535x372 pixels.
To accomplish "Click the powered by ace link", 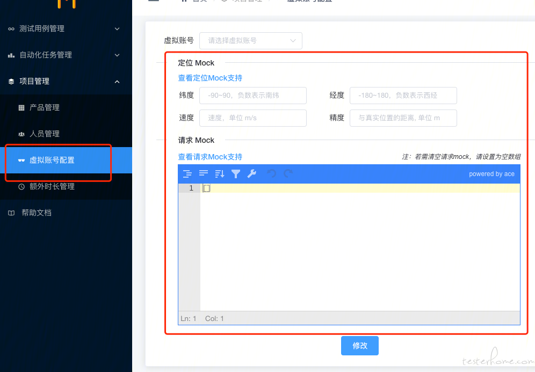I will (x=491, y=174).
